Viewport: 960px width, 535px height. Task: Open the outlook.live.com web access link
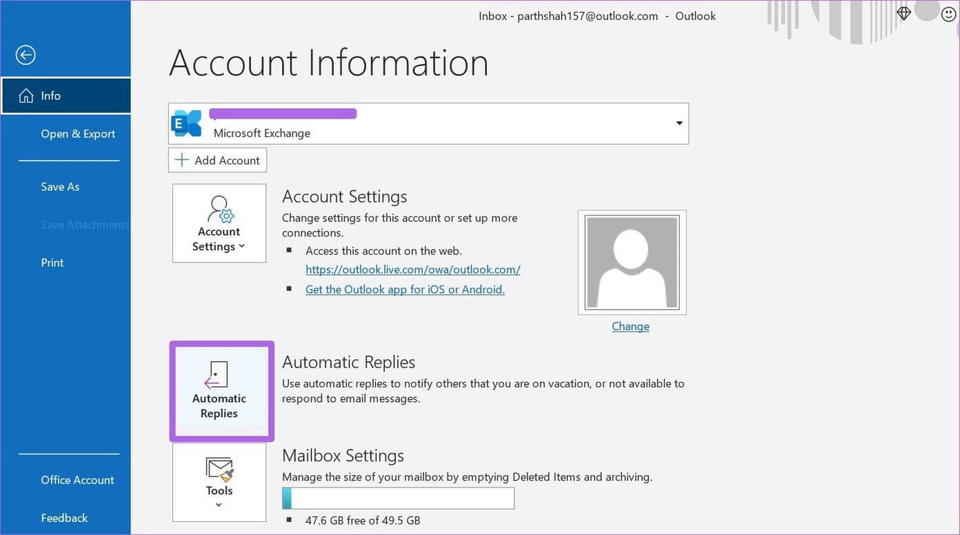click(x=412, y=270)
